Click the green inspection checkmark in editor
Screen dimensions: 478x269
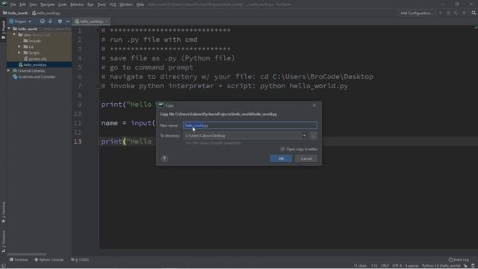coord(475,28)
